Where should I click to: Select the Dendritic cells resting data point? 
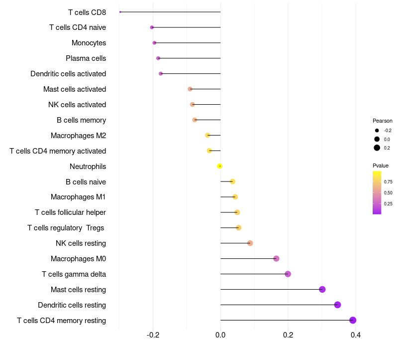pos(337,305)
